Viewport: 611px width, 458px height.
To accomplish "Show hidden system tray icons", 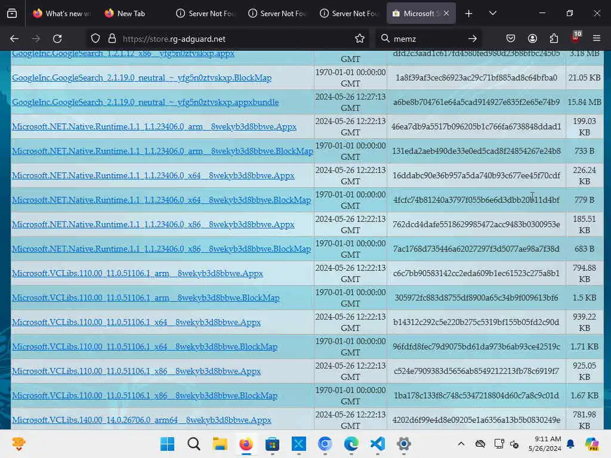I will tap(461, 444).
